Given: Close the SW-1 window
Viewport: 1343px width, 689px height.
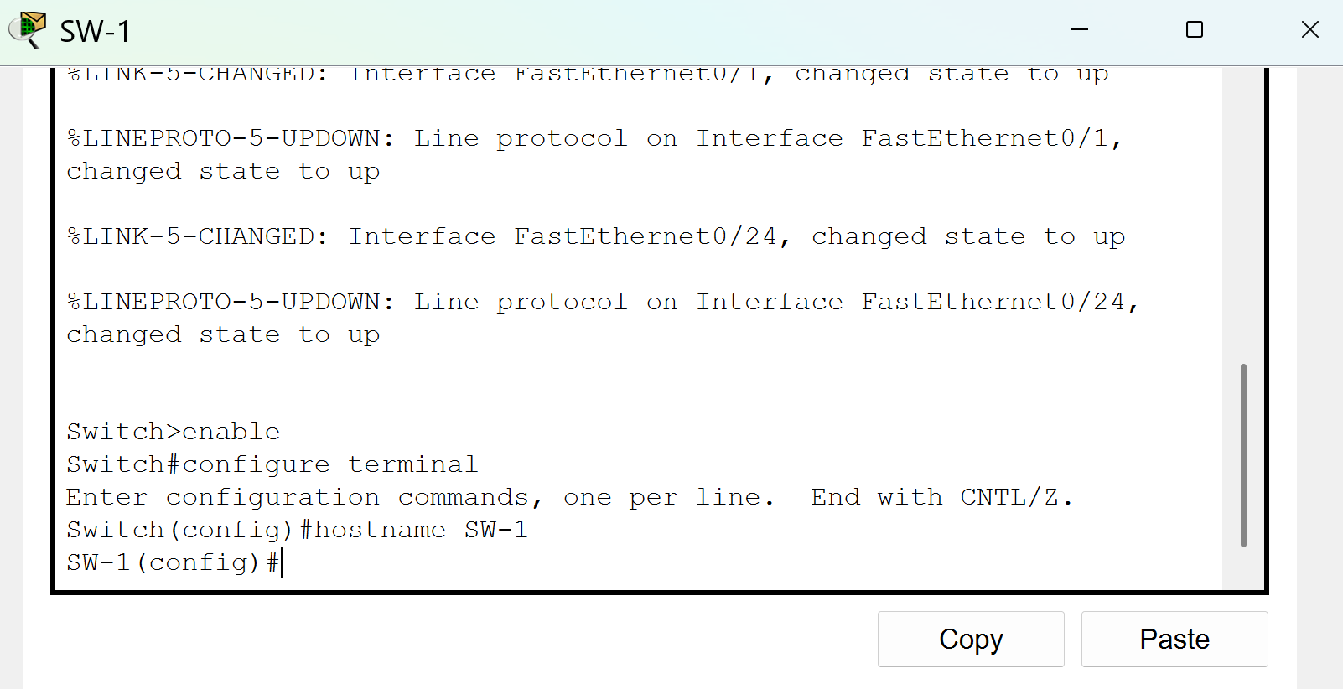Looking at the screenshot, I should click(x=1310, y=30).
